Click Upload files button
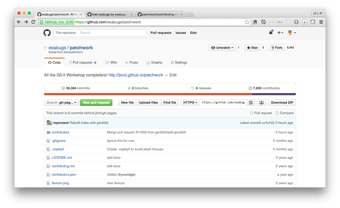340x208 pixels. pyautogui.click(x=148, y=103)
